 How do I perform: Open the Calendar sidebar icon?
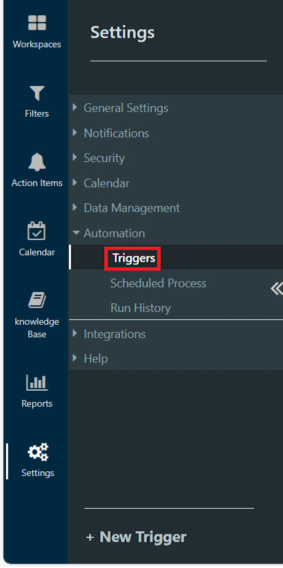point(37,231)
